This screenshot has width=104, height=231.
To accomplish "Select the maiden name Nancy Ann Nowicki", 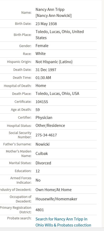I will (x=54, y=16).
